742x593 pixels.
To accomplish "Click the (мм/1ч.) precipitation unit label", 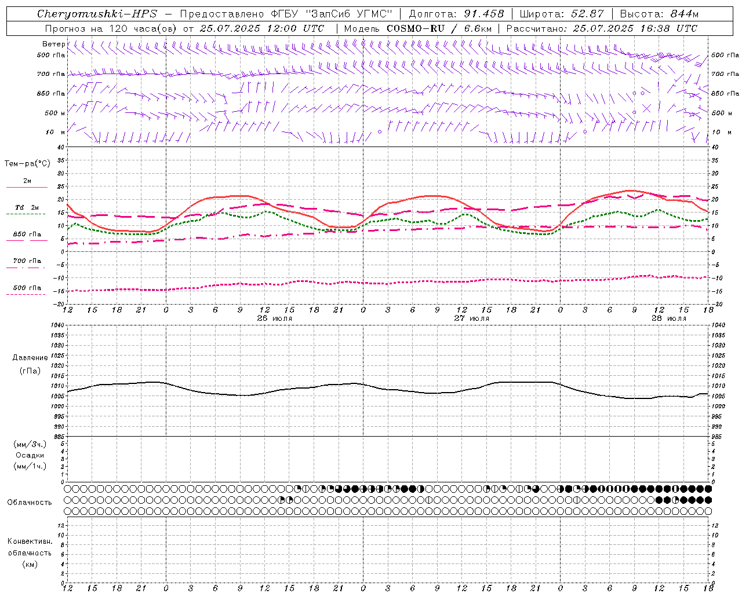I will click(x=30, y=466).
